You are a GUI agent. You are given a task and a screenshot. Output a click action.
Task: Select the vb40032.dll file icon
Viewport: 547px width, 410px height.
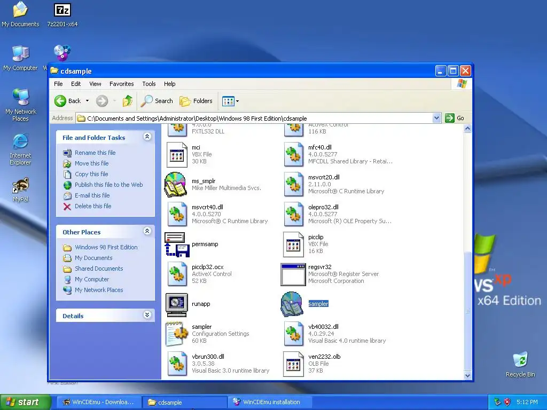click(293, 334)
